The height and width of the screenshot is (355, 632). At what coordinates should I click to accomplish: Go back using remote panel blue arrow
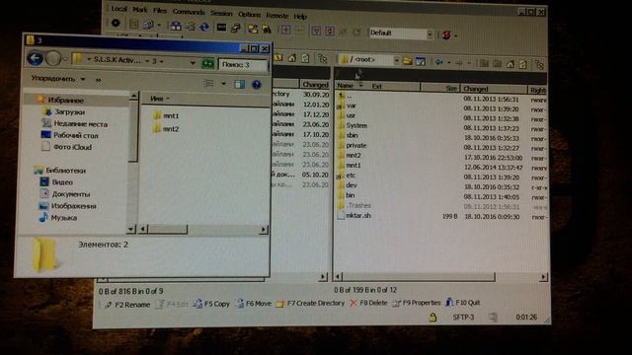pyautogui.click(x=438, y=62)
